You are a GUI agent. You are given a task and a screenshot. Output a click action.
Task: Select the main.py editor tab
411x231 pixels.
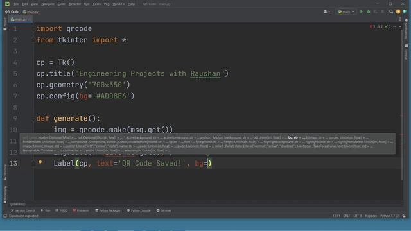coord(20,19)
